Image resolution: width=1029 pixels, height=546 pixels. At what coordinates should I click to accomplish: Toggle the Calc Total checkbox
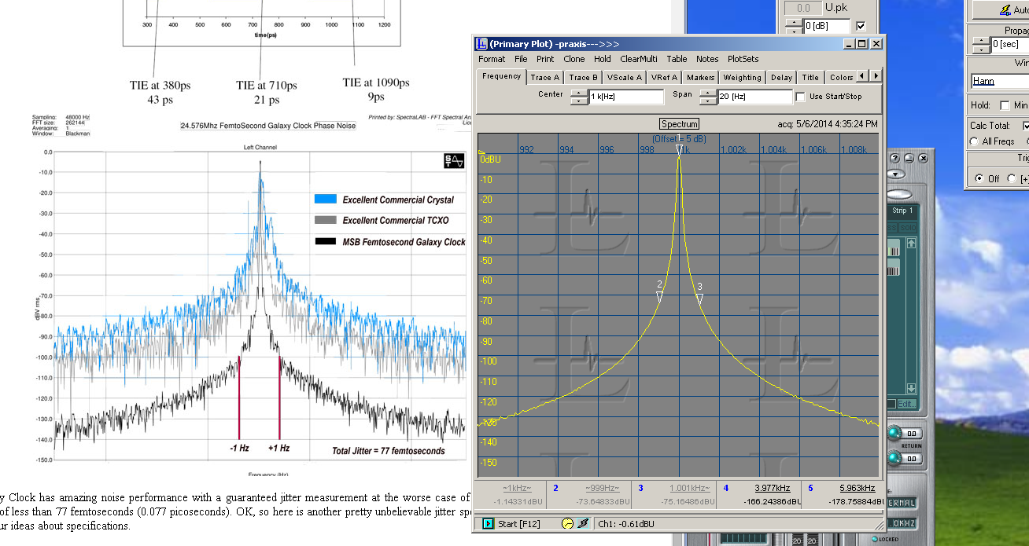(1026, 126)
